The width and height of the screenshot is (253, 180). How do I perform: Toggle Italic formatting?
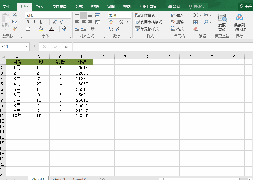(x=34, y=22)
